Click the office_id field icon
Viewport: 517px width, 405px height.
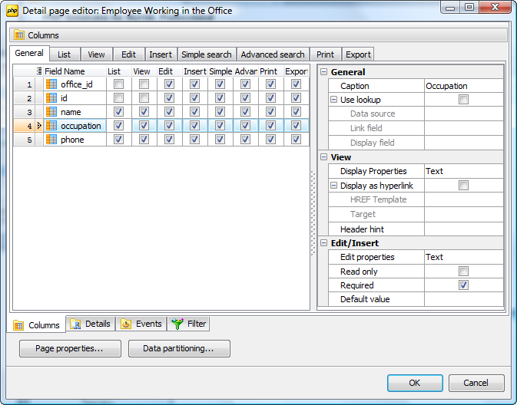point(51,84)
